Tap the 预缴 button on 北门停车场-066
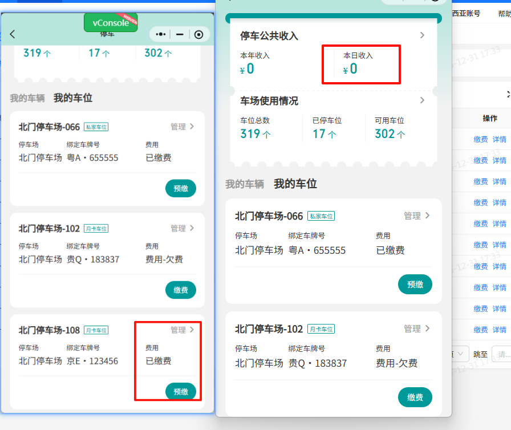Screen dimensions: 511x430 pyautogui.click(x=415, y=284)
